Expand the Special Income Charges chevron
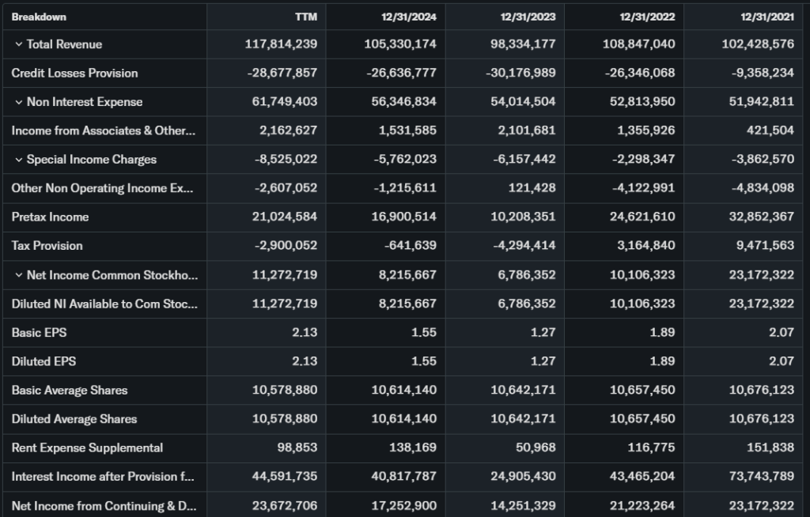This screenshot has width=810, height=517. pyautogui.click(x=18, y=160)
